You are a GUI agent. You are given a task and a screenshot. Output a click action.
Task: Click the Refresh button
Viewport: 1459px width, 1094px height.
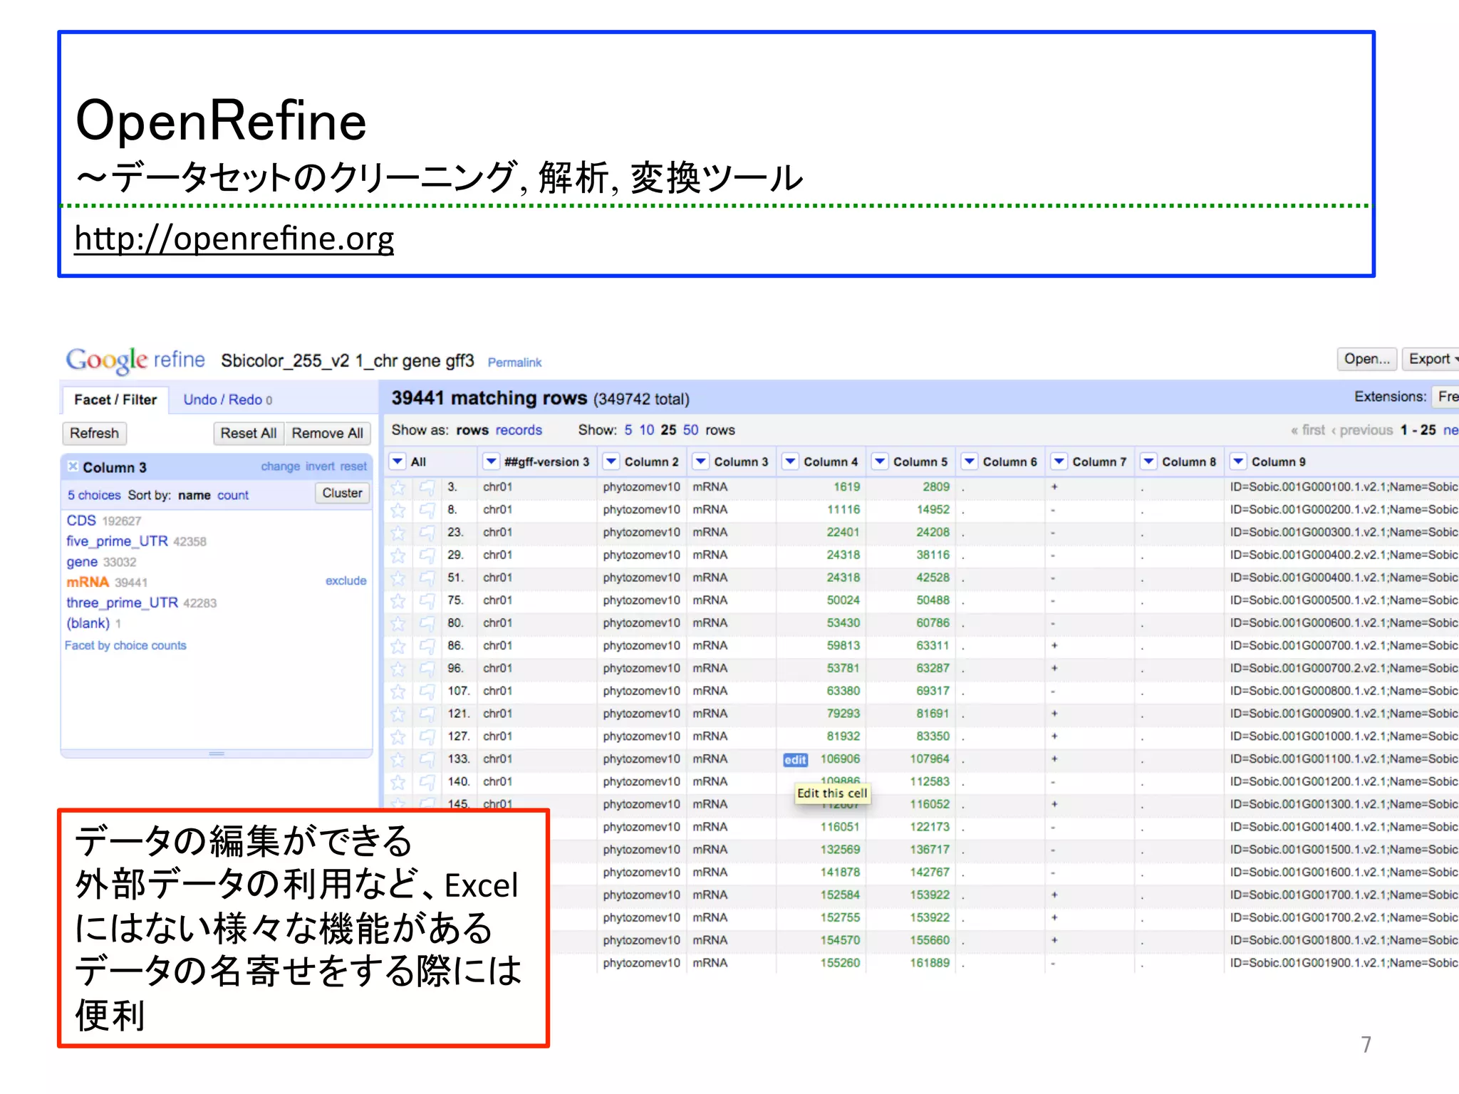(x=94, y=433)
